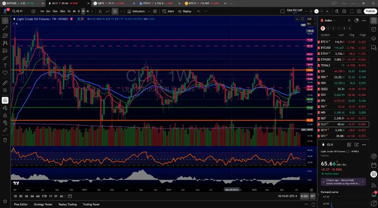Viewport: 378px width, 208px height.
Task: Select GC1! row in watchlist
Action: 343,130
